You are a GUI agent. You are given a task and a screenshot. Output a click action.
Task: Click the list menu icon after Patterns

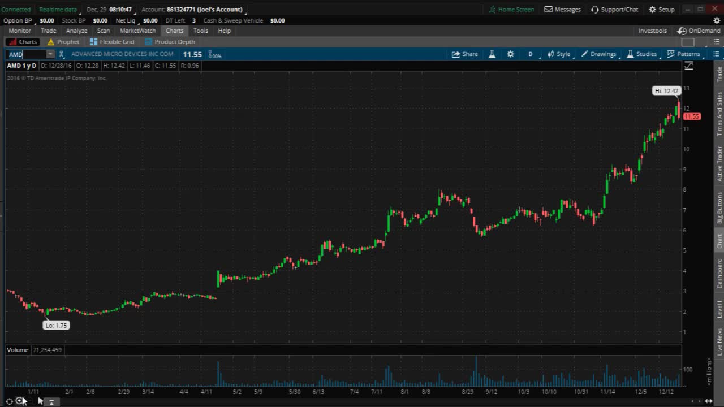[x=716, y=54]
